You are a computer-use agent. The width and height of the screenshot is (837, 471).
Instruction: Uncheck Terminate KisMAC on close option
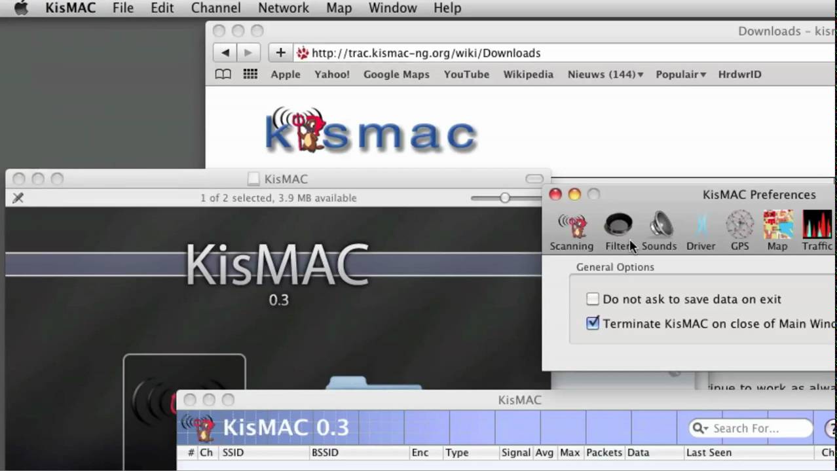pos(593,323)
